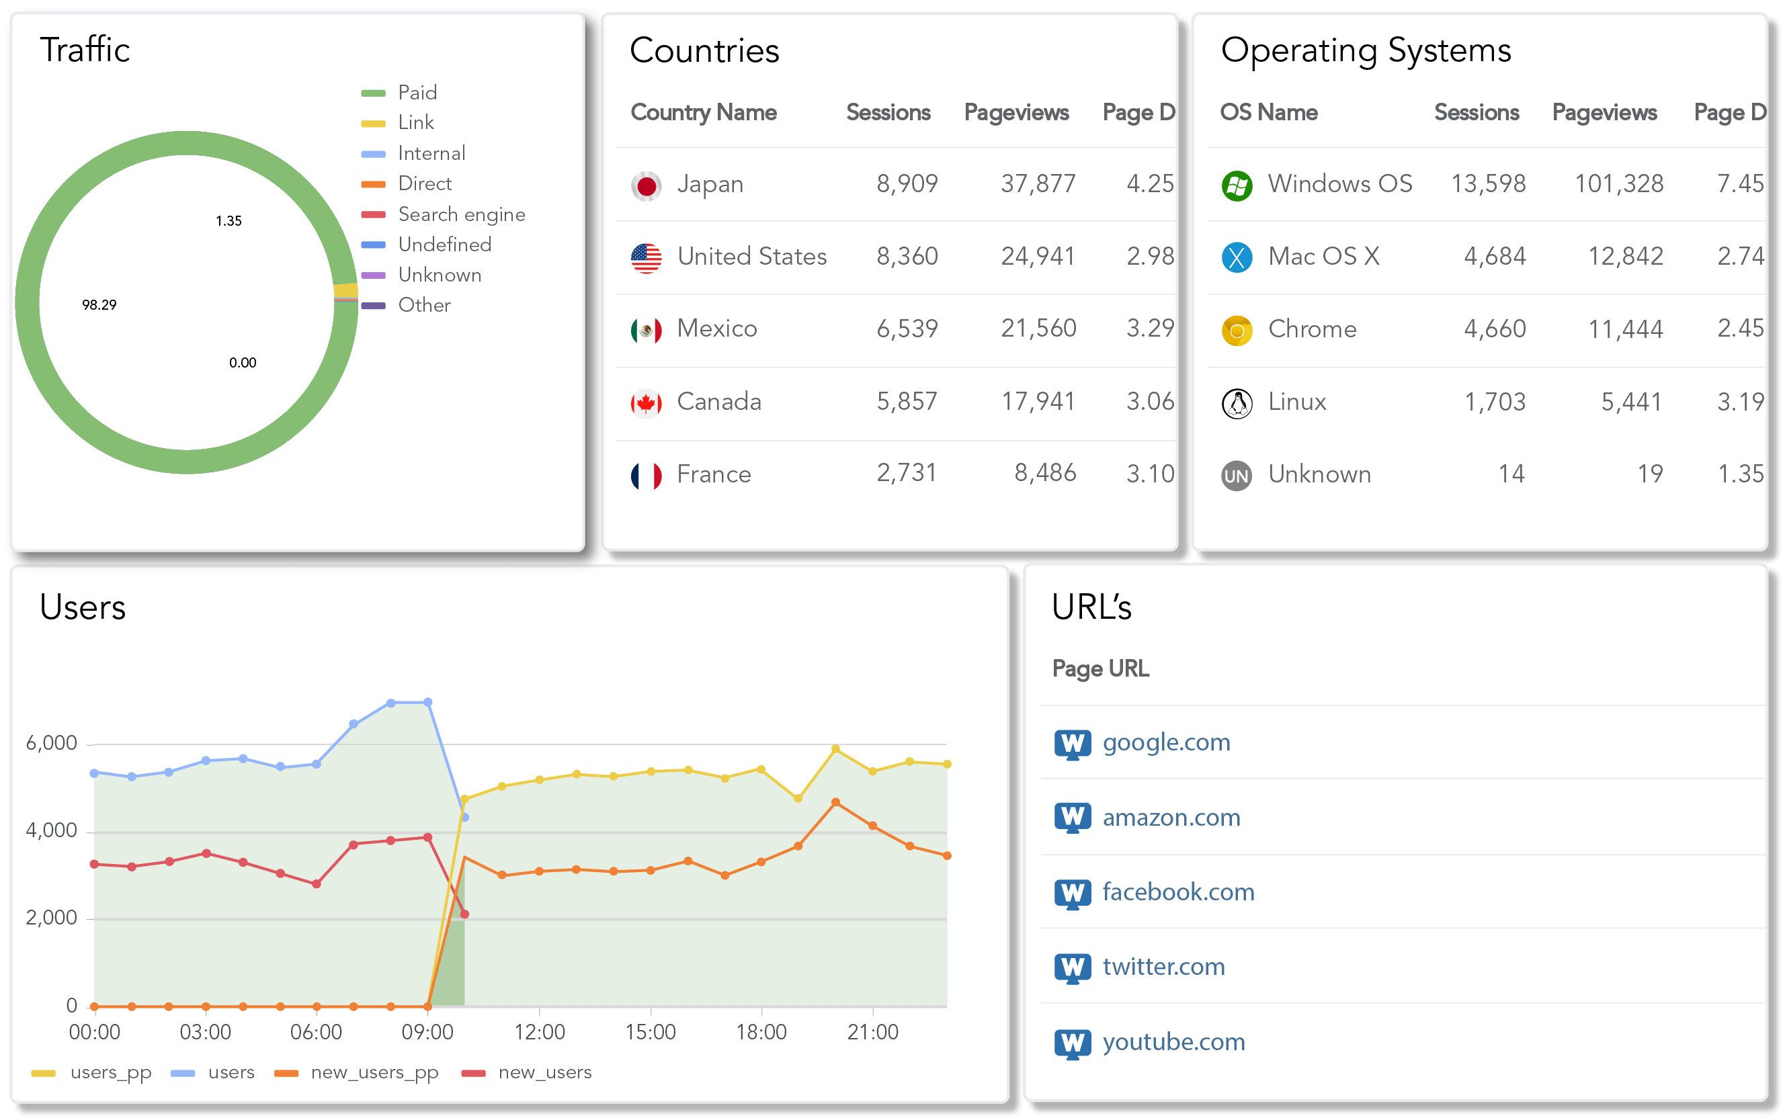Toggle the Search engine legend swatch
The height and width of the screenshot is (1118, 1783).
(373, 214)
